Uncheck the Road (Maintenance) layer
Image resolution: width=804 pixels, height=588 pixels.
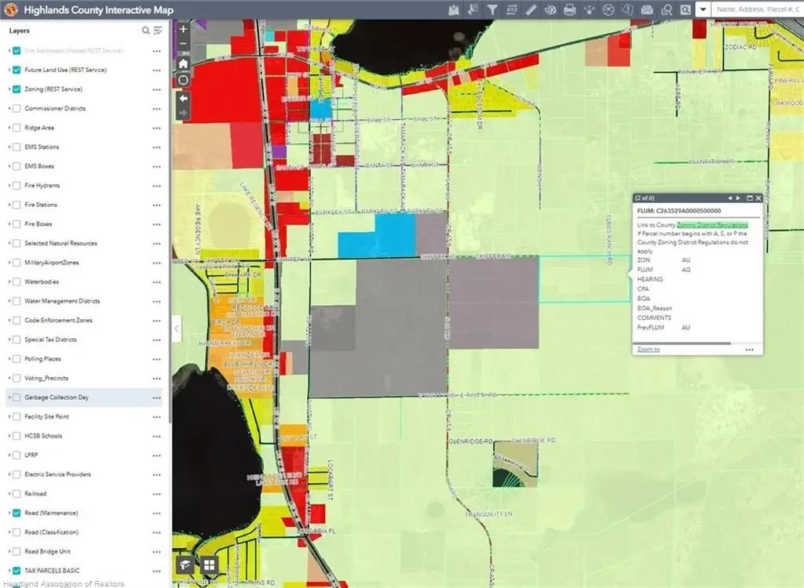(16, 513)
